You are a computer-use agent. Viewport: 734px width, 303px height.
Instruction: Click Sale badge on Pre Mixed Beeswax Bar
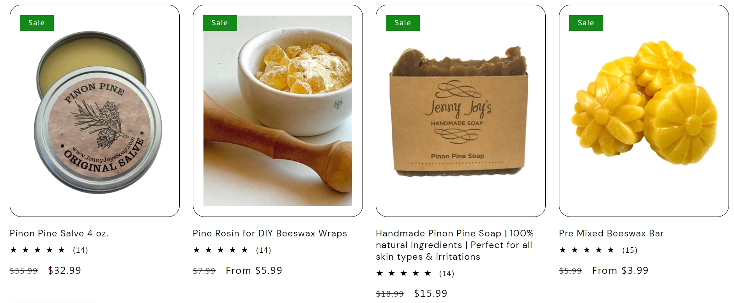click(586, 23)
